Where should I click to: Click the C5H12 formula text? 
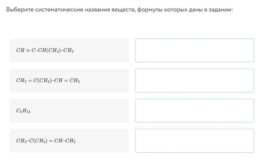coord(23,111)
